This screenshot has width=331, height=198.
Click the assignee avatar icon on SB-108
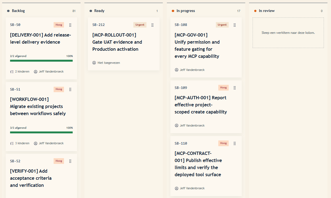177,70
